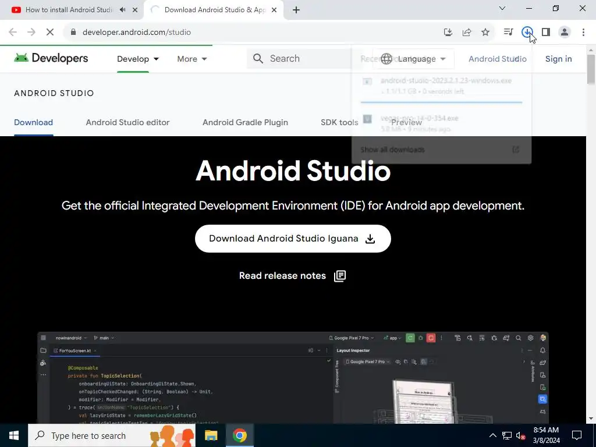This screenshot has height=447, width=596.
Task: Expand the Develop dropdown menu
Action: (138, 59)
